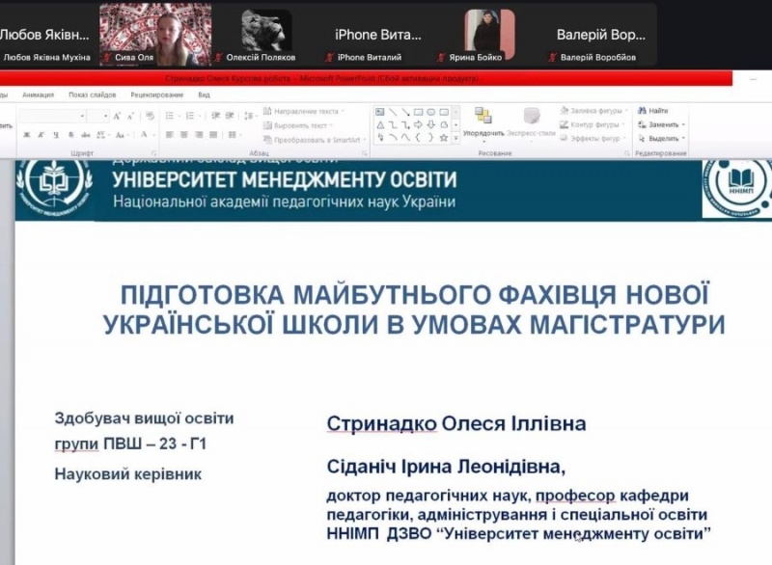Screen dimensions: 772x565
Task: Toggle italic text formatting
Action: (40, 135)
